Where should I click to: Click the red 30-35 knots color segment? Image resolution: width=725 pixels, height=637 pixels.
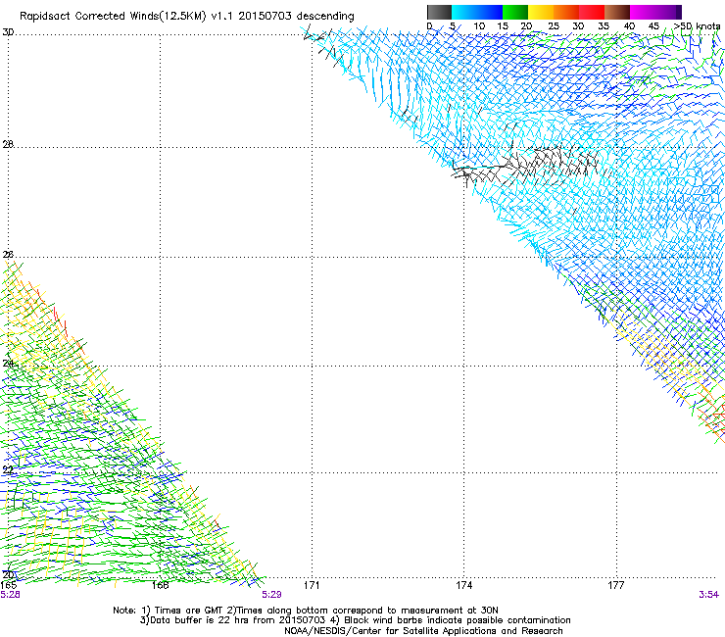coord(592,12)
